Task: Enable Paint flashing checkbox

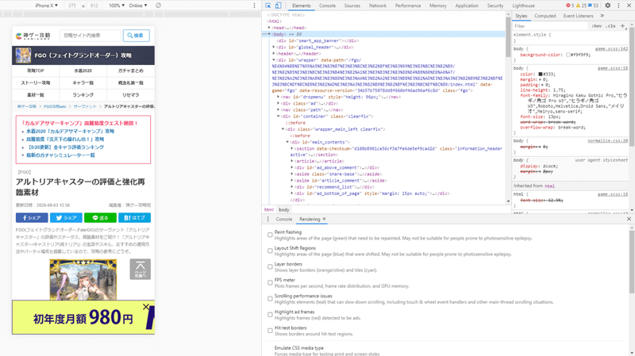Action: [270, 235]
